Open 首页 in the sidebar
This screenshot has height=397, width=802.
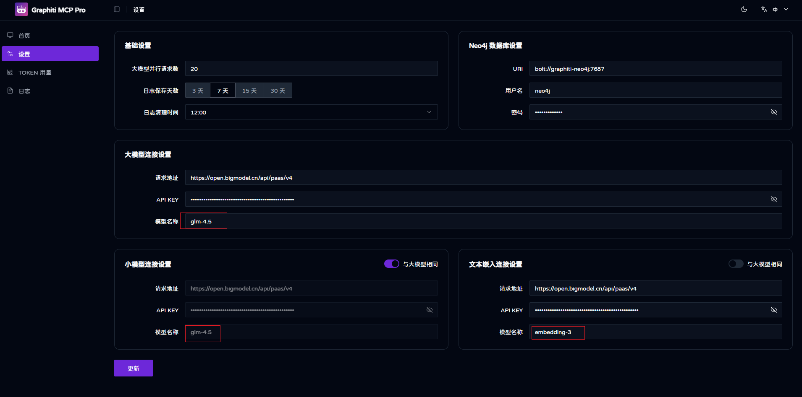pyautogui.click(x=50, y=35)
